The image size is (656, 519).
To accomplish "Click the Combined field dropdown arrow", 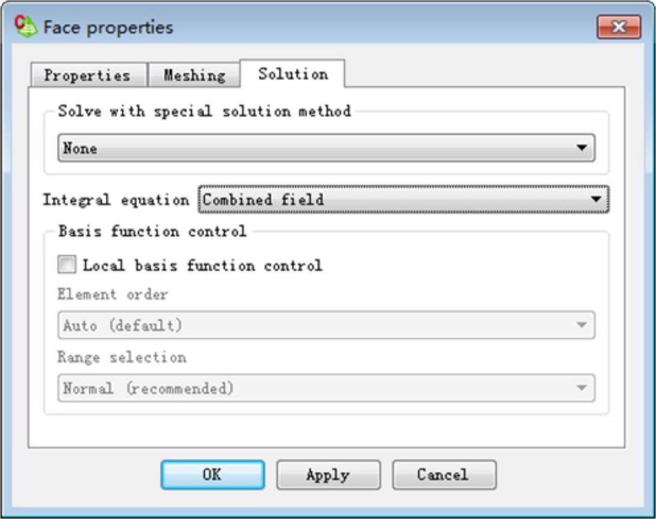I will click(x=596, y=199).
